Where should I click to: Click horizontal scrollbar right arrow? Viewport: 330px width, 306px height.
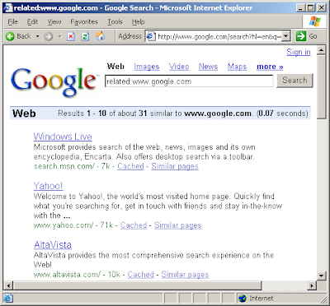(x=312, y=285)
